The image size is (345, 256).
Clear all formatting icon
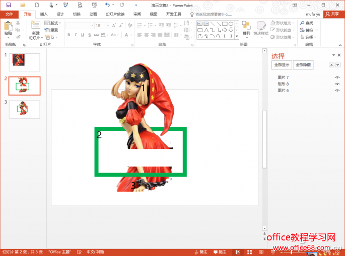[130, 26]
